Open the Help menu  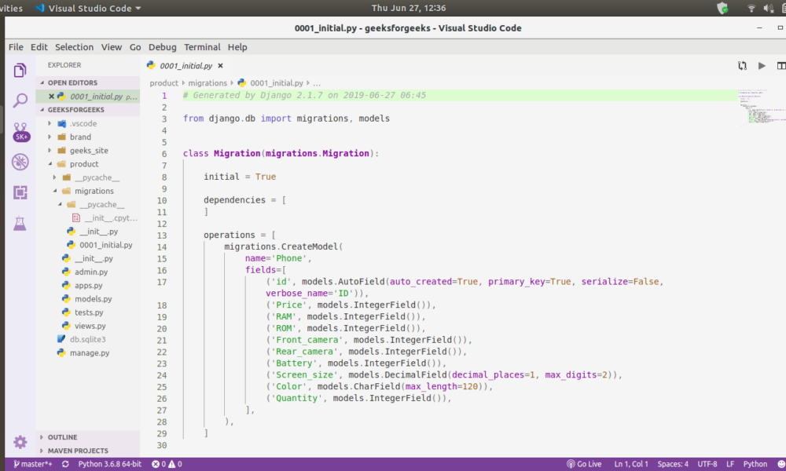tap(237, 47)
